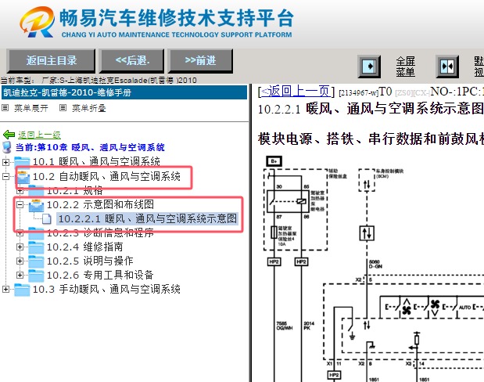The width and height of the screenshot is (484, 382).
Task: Click the 10.2.1 folder icon
Action: [x=36, y=191]
